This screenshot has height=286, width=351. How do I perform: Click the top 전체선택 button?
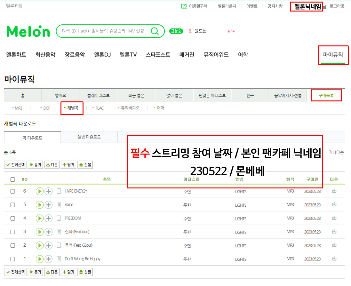point(15,165)
